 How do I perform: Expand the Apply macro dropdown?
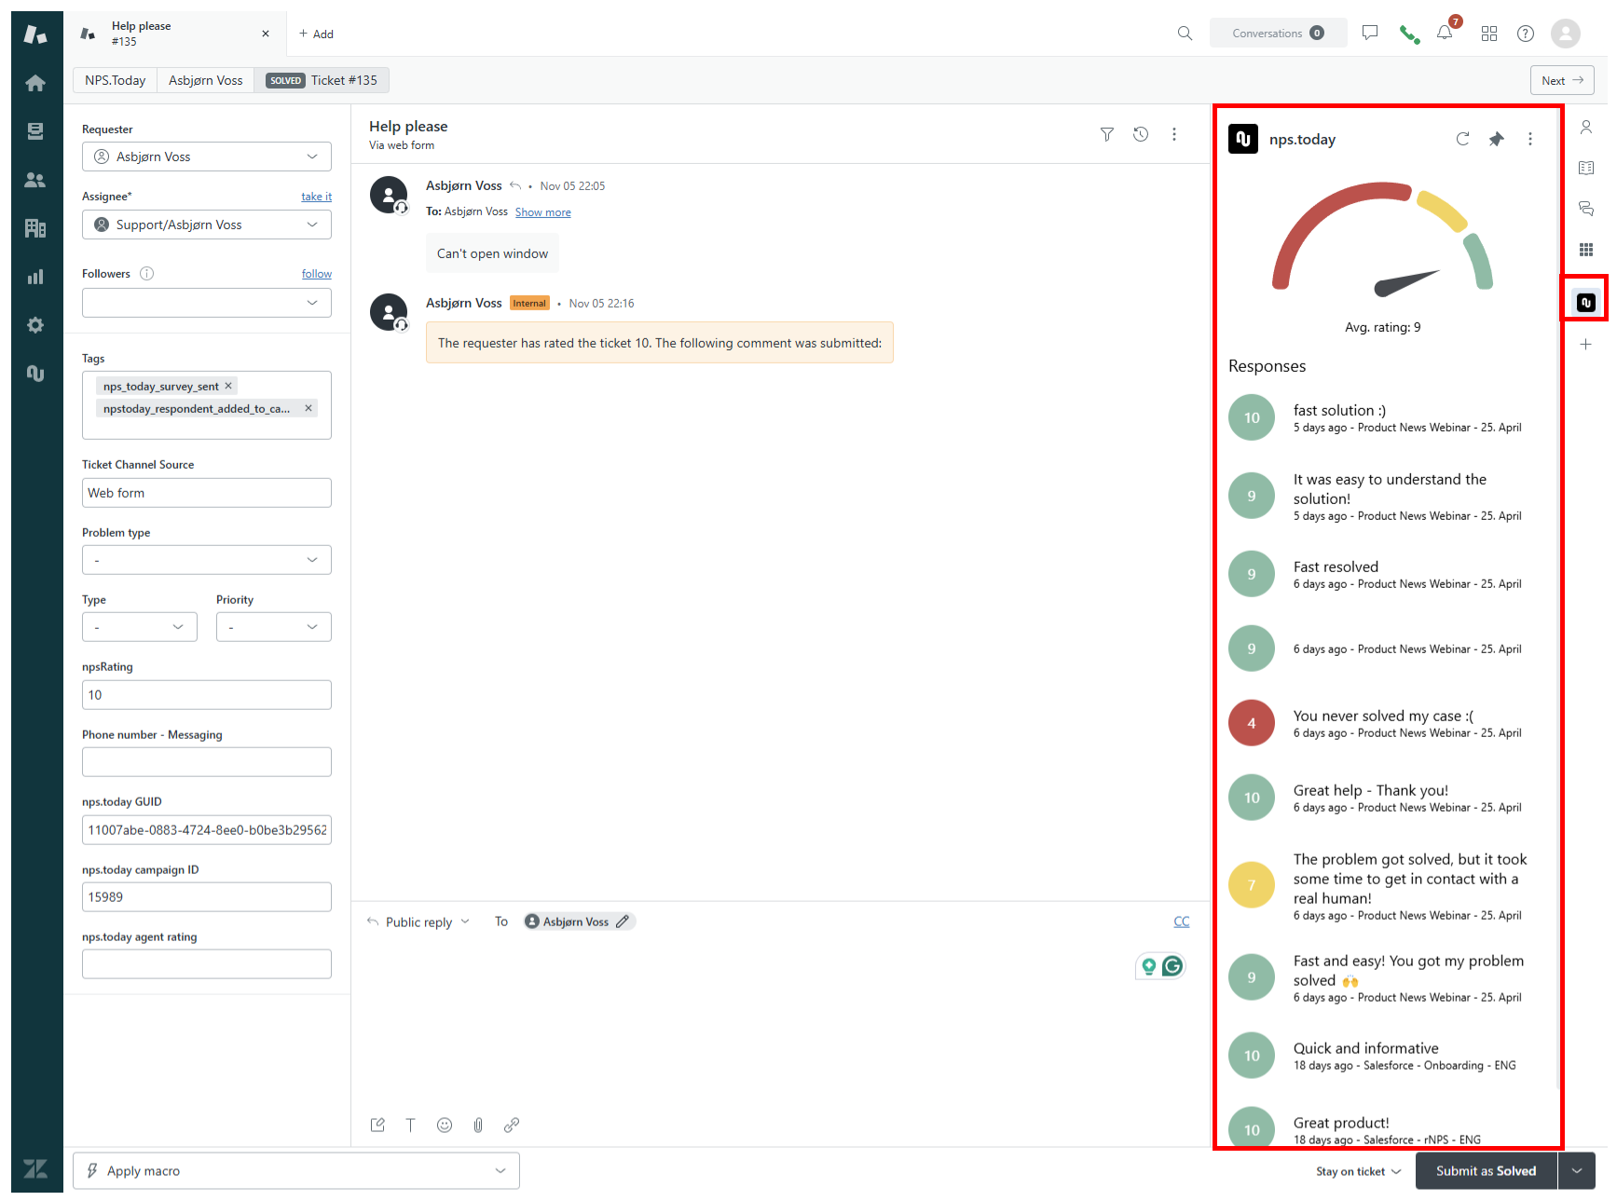point(502,1170)
